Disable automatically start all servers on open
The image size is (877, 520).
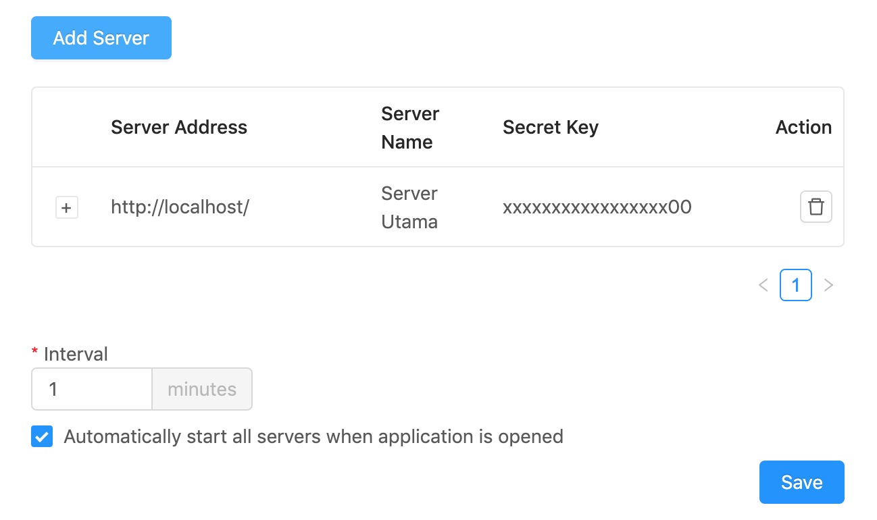tap(41, 436)
